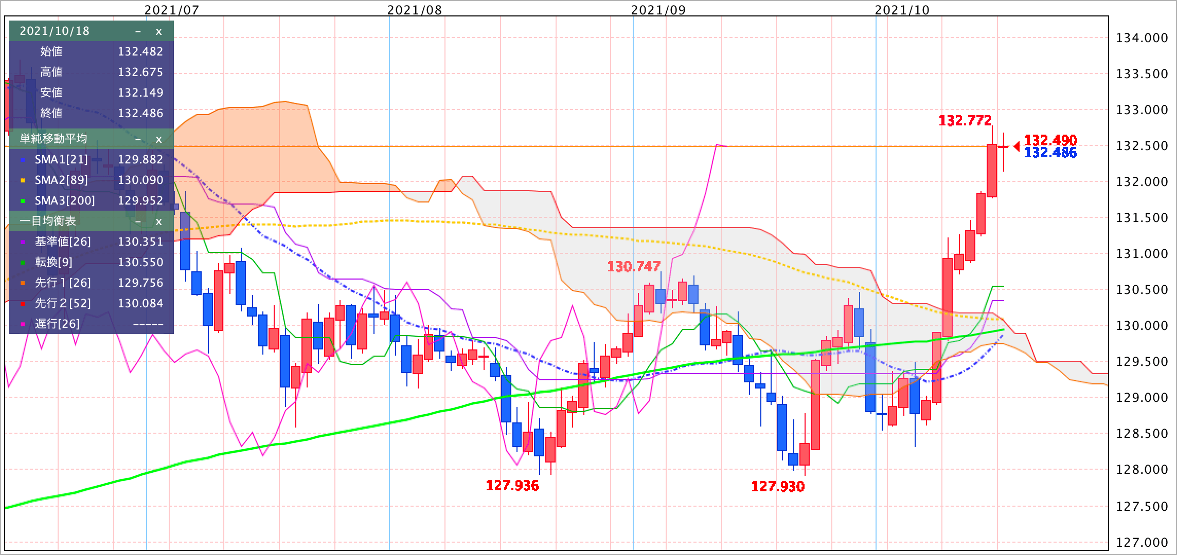Image resolution: width=1177 pixels, height=555 pixels.
Task: Click the 127.000 price axis label
Action: point(1142,543)
